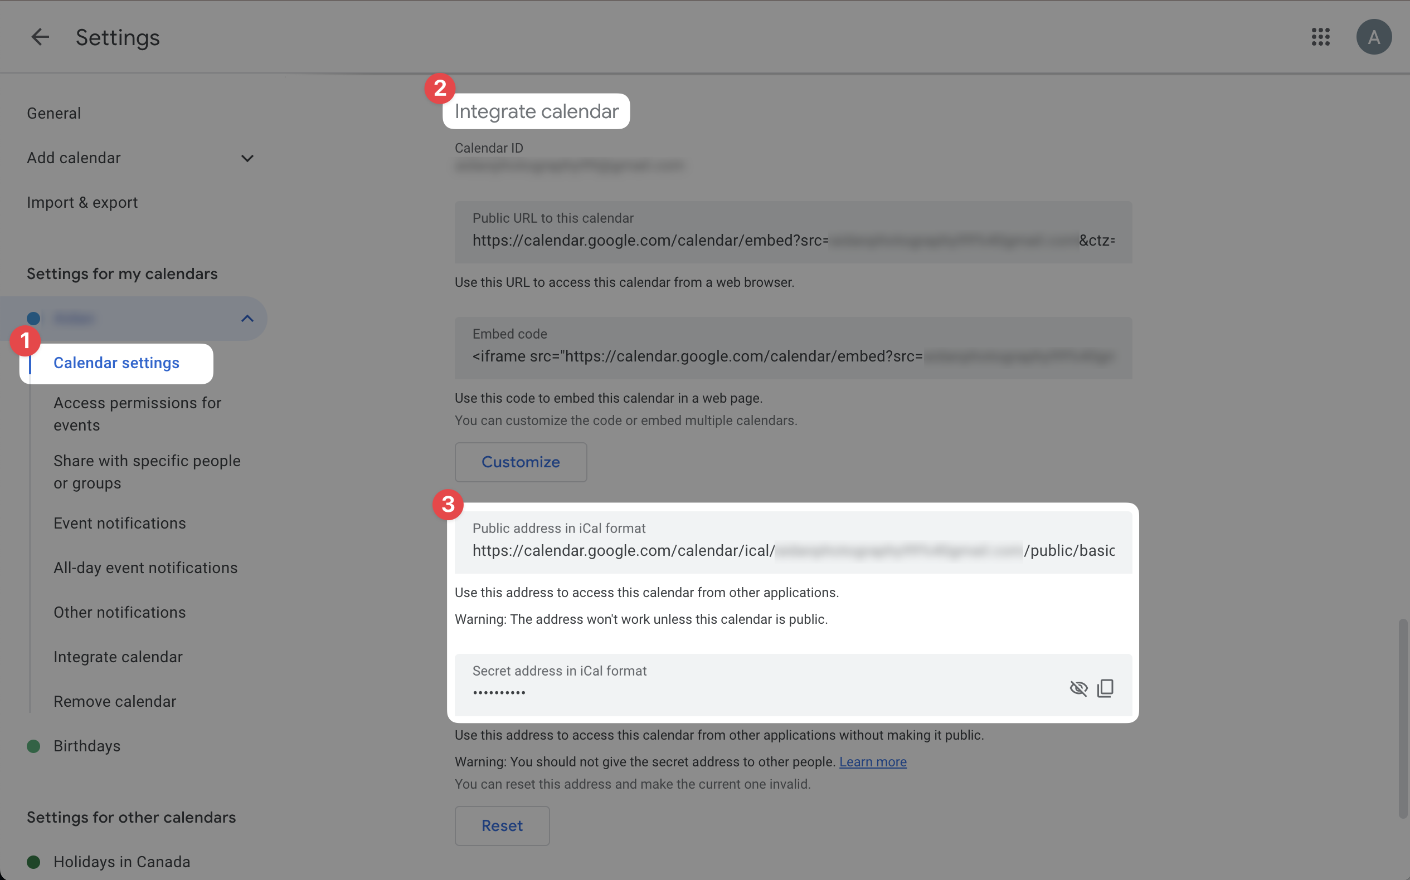Select Calendar settings in sidebar
1410x880 pixels.
[x=116, y=363]
